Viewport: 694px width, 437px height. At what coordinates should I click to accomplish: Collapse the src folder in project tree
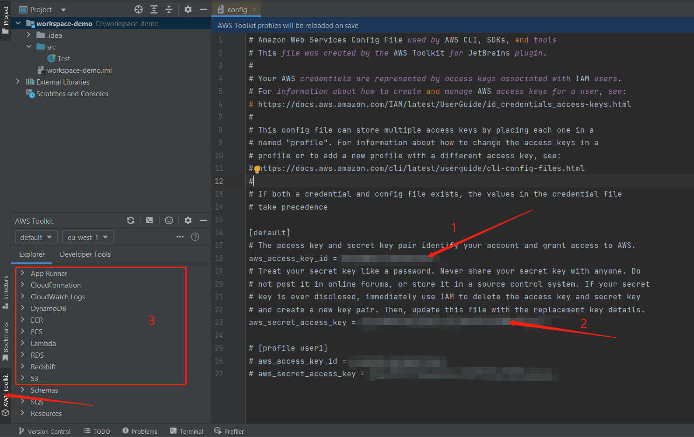[x=29, y=47]
